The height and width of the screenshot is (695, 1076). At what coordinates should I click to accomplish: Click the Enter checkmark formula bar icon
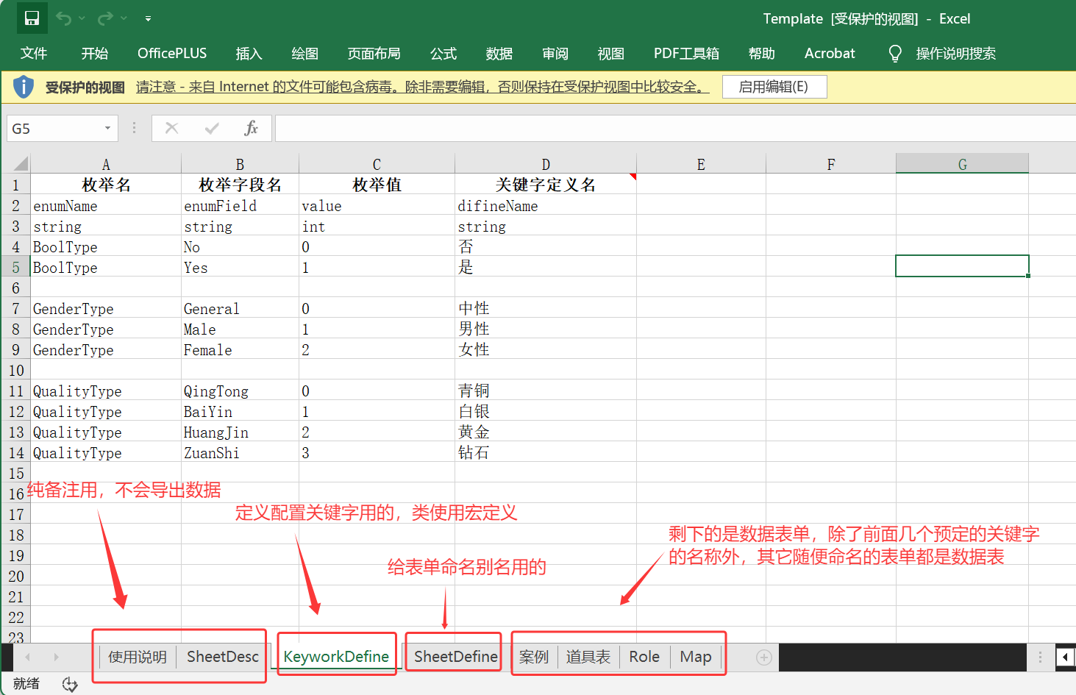[x=212, y=129]
